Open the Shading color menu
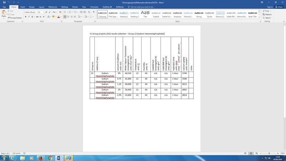The height and width of the screenshot is (161, 286). click(x=86, y=16)
